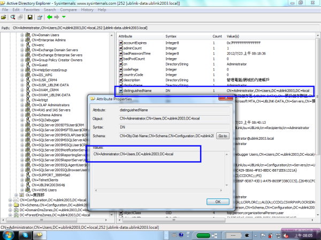Click the muted volume tray icon
Viewport: 321px width, 240px height.
pyautogui.click(x=286, y=236)
